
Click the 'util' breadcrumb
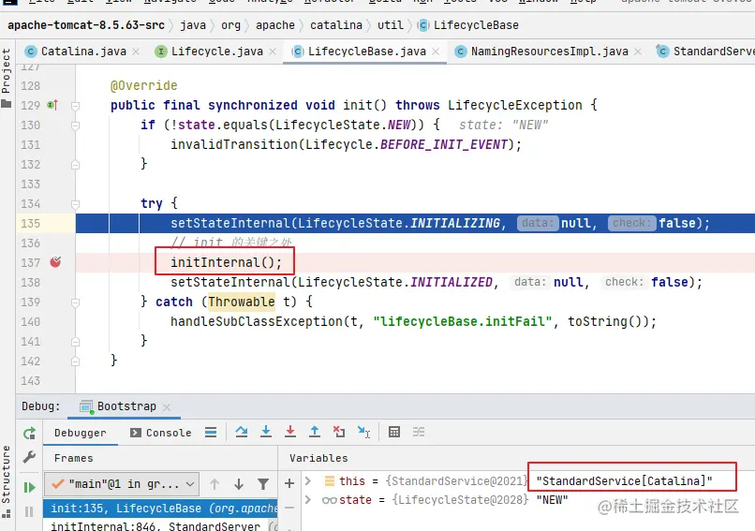[390, 25]
